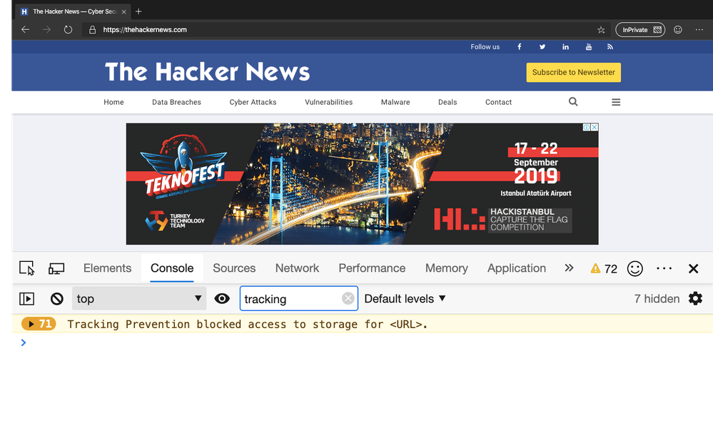Open Hacker News Facebook page

520,47
